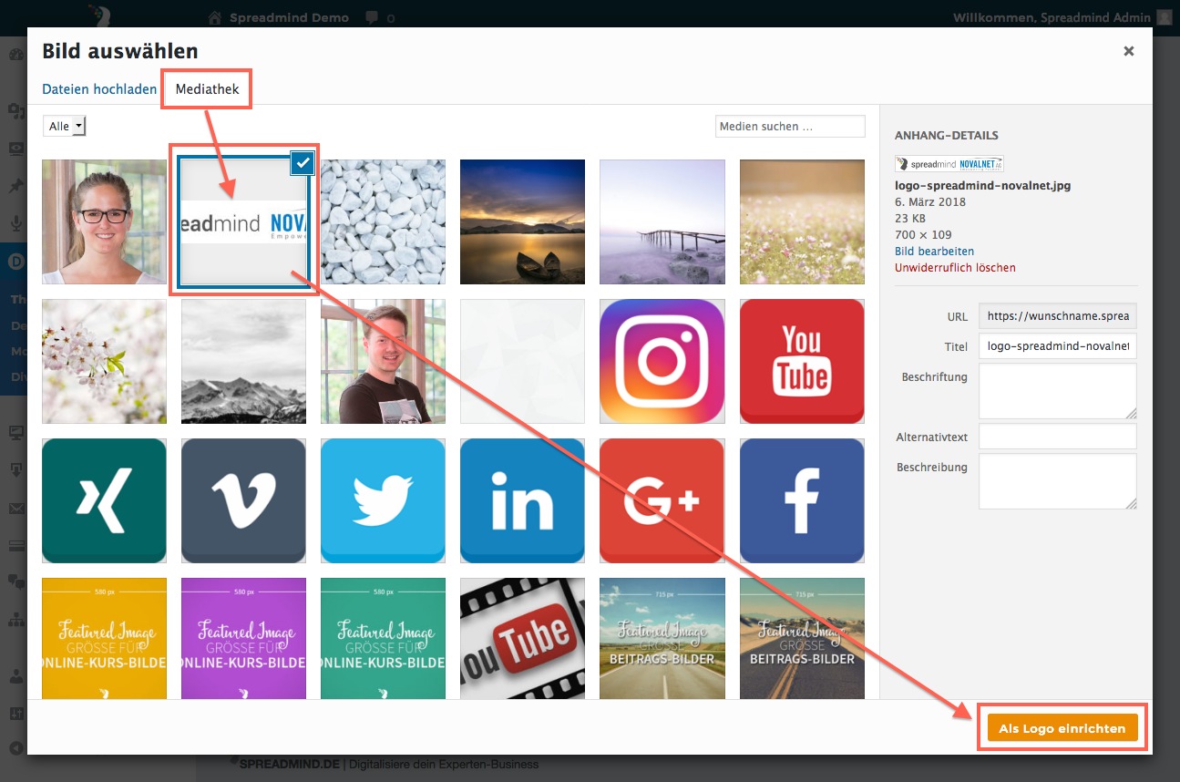The width and height of the screenshot is (1180, 782).
Task: Open the Alle media filter dropdown
Action: pos(65,127)
